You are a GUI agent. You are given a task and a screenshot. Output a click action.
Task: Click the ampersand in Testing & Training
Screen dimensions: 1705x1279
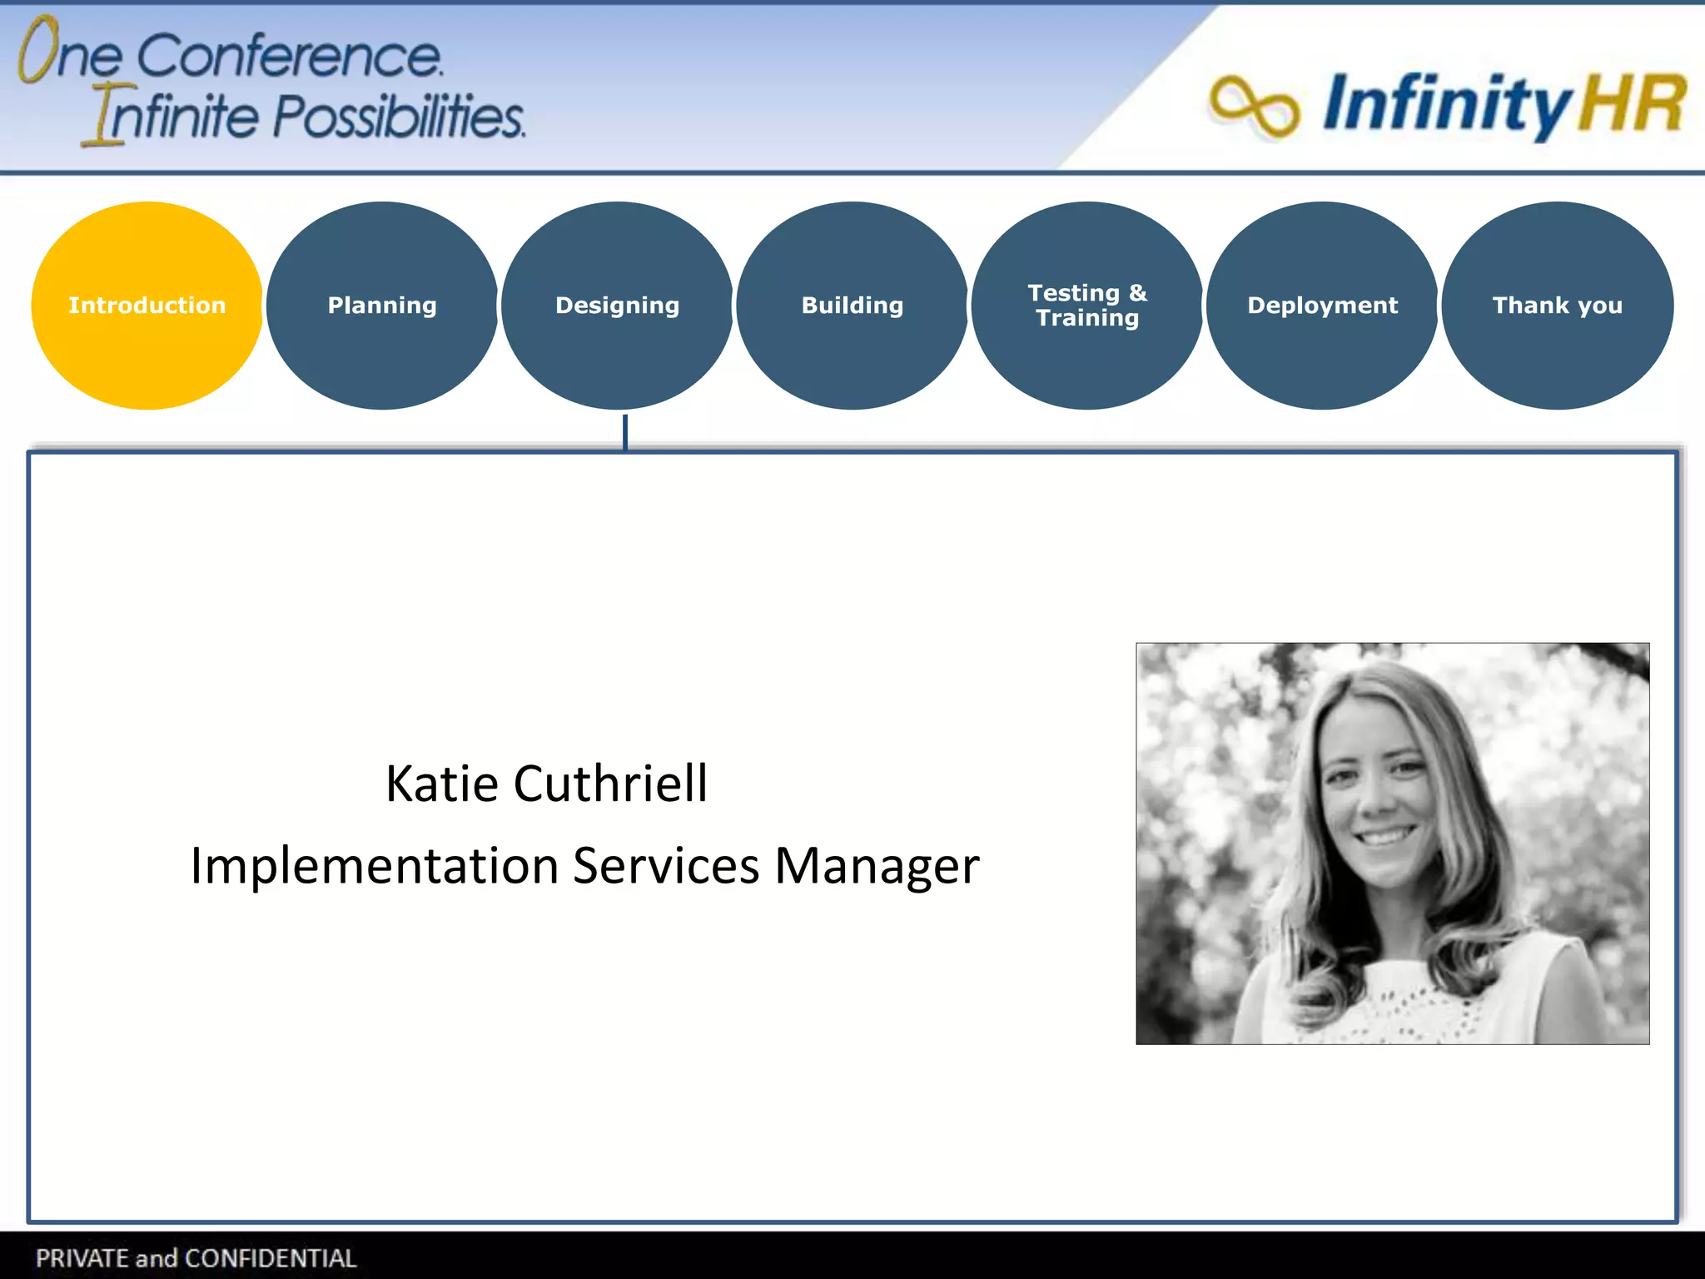click(1138, 293)
